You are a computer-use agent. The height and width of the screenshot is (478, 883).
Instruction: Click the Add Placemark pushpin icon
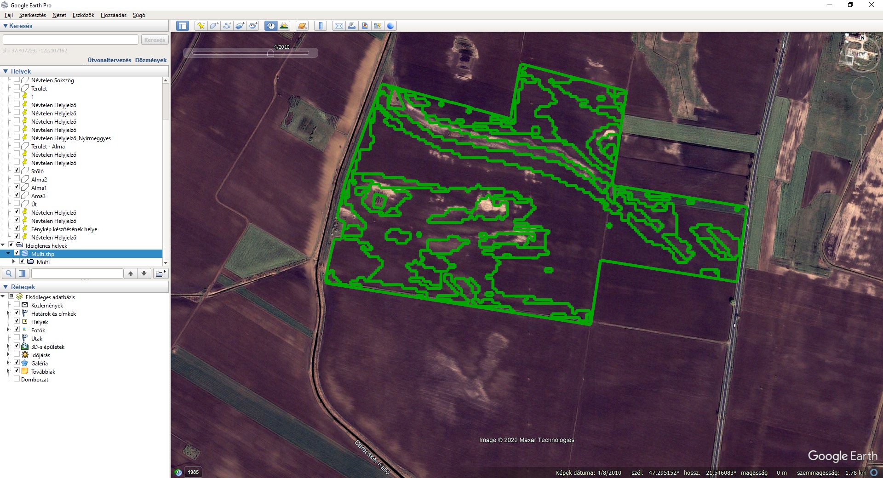click(201, 26)
